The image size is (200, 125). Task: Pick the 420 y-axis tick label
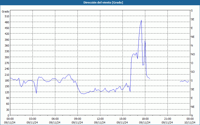[x=7, y=34]
